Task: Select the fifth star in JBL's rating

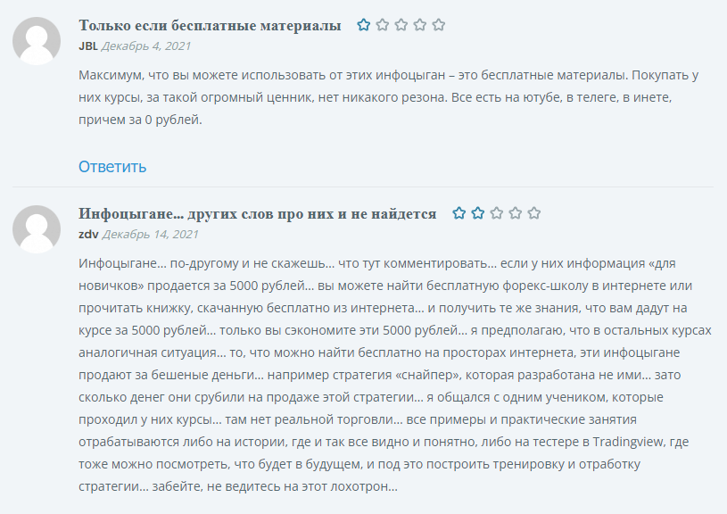Action: click(438, 26)
